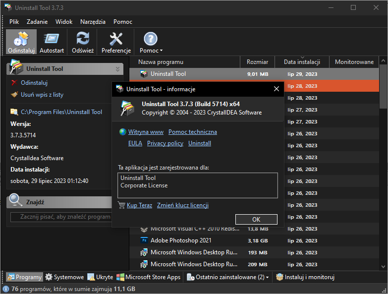Click OK in the informacje dialog
This screenshot has height=294, width=388.
(x=256, y=219)
